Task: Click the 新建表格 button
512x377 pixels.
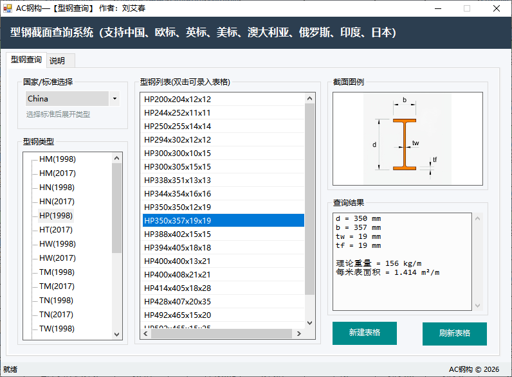Action: point(365,333)
